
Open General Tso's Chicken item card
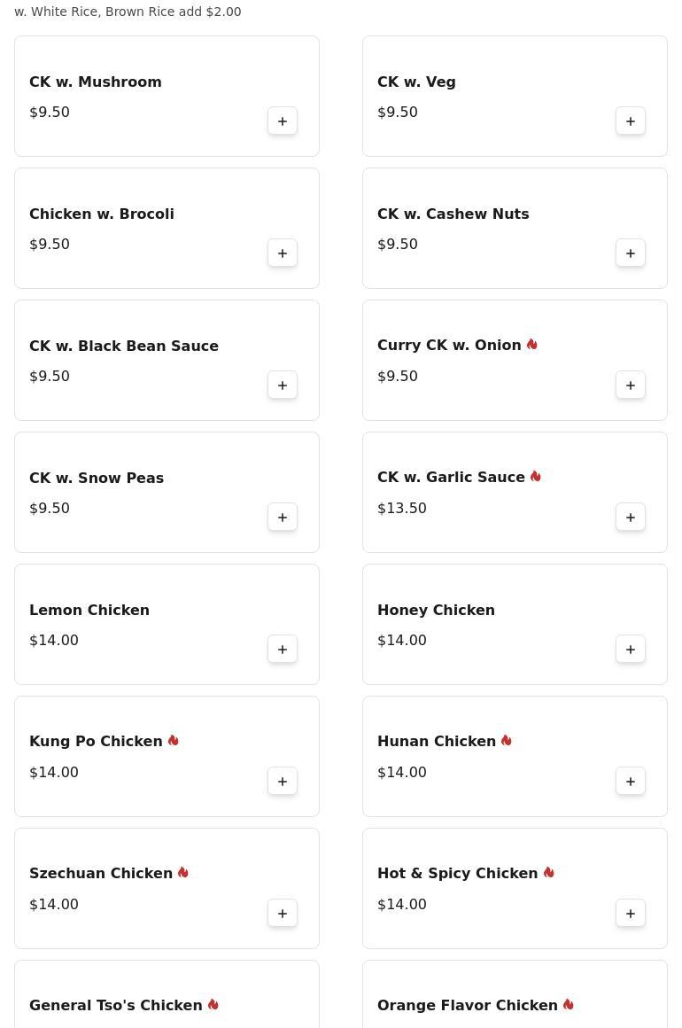(x=167, y=994)
